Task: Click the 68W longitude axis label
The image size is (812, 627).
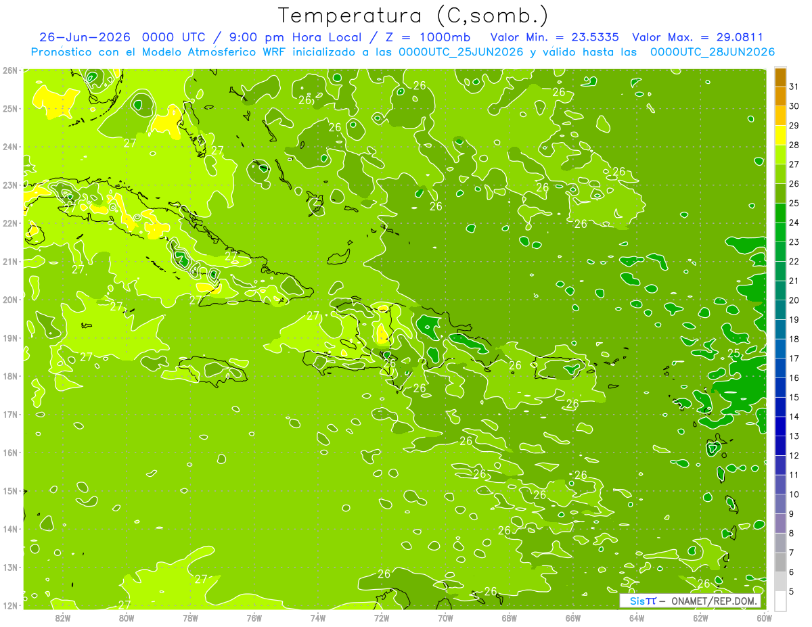Action: coord(510,618)
